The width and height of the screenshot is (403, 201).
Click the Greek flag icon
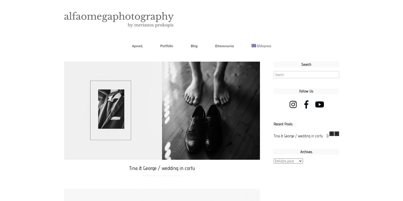pyautogui.click(x=254, y=46)
